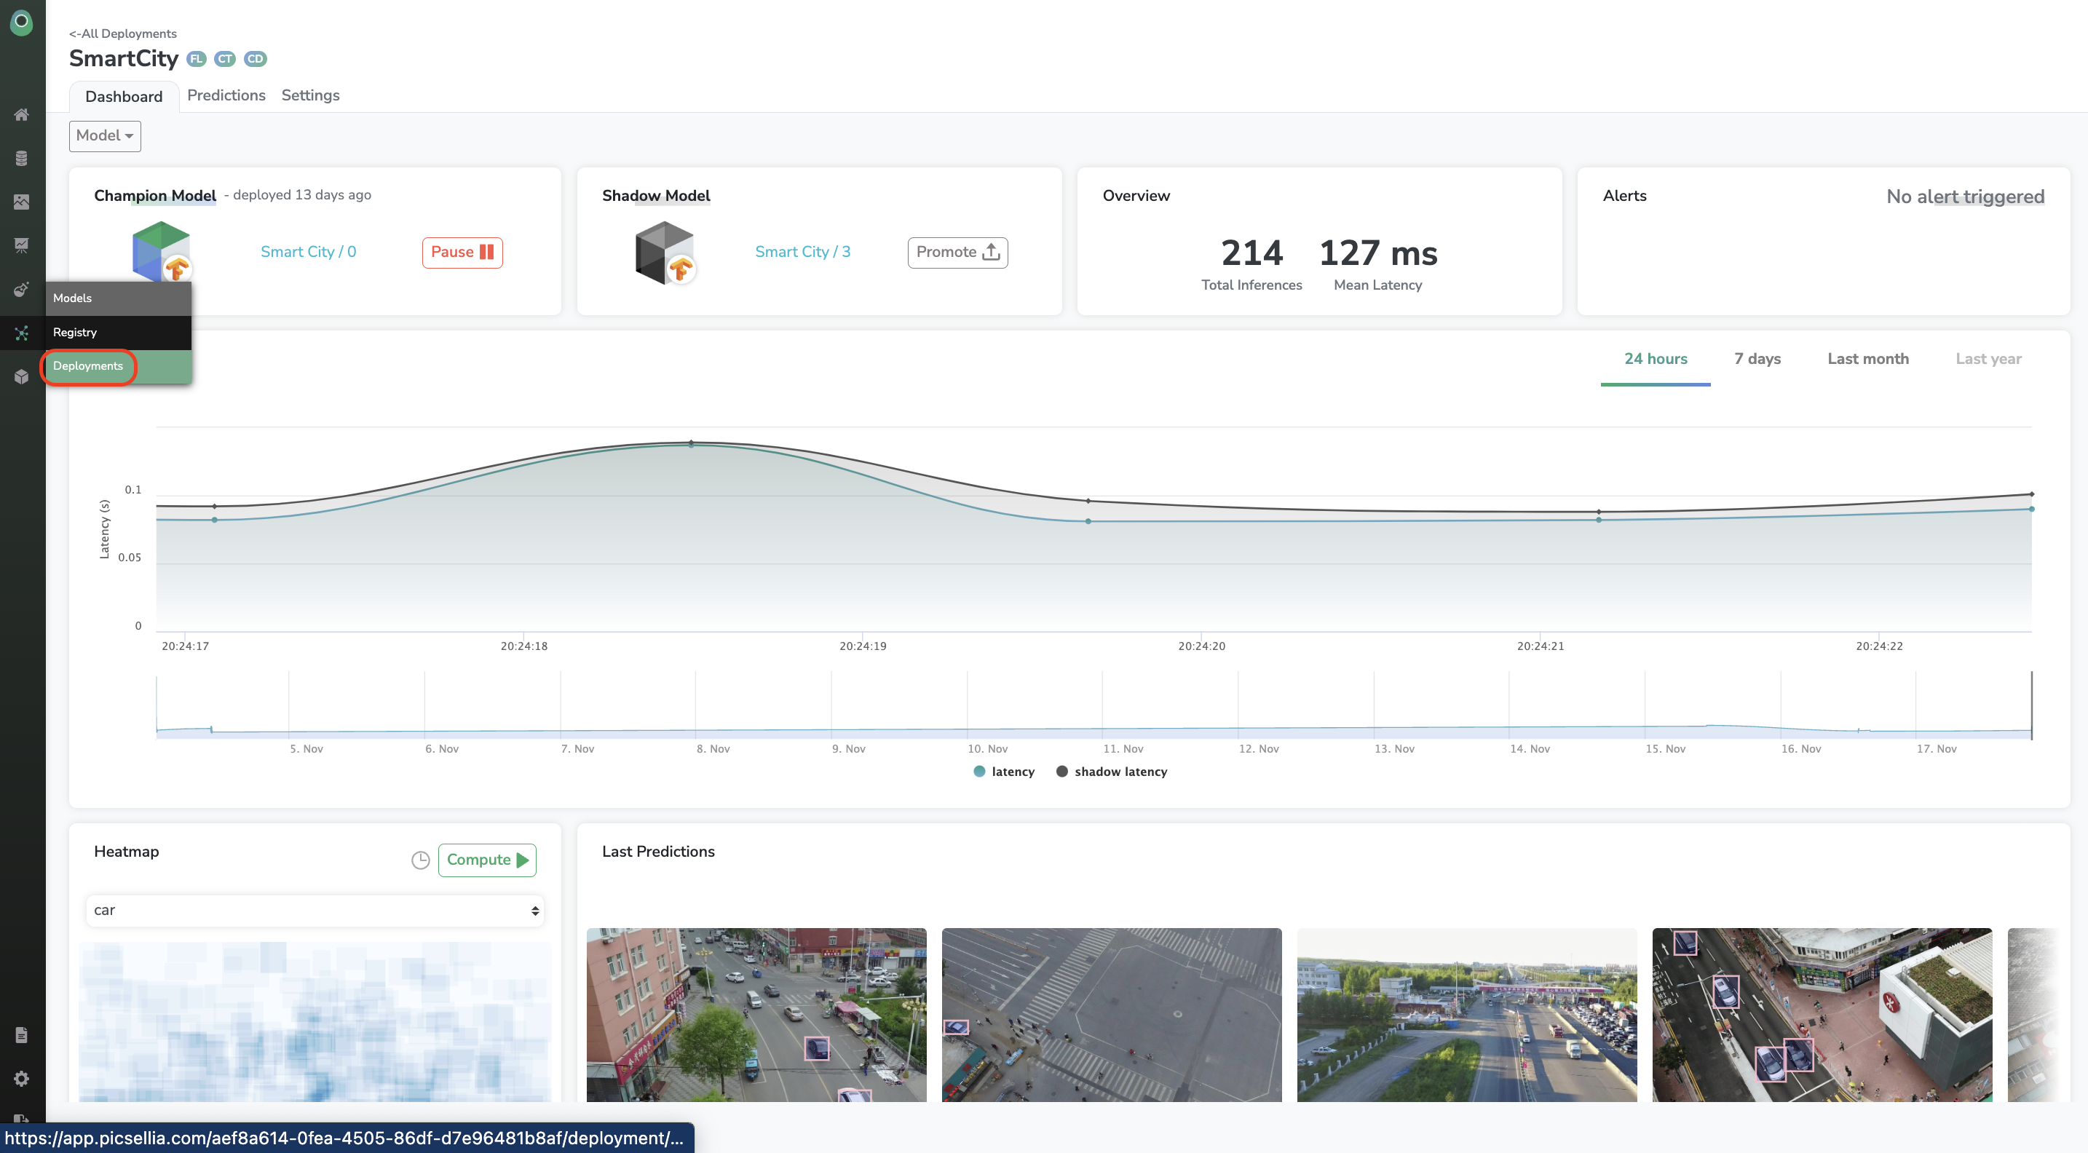
Task: Promote the shadow model
Action: [x=957, y=252]
